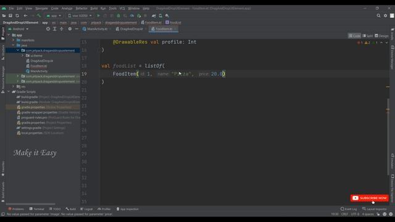
Task: Click the Debug app bug icon
Action: 118,15
